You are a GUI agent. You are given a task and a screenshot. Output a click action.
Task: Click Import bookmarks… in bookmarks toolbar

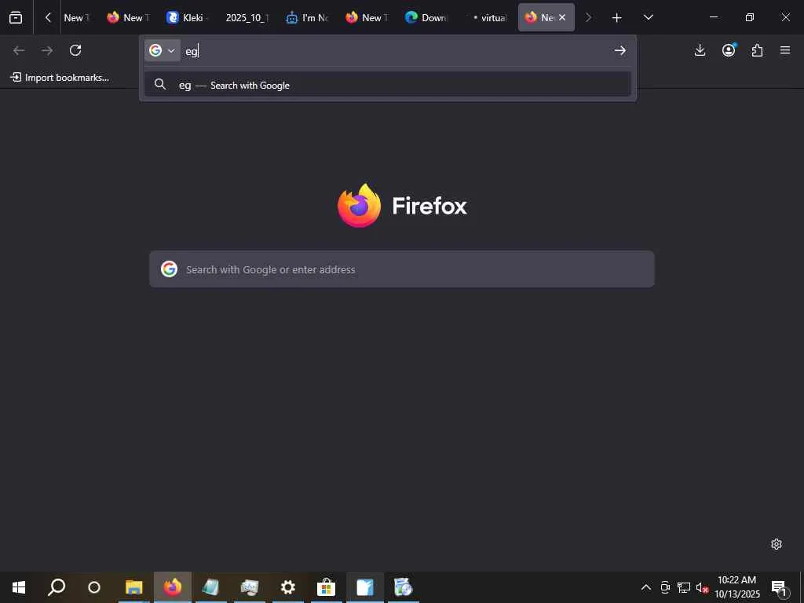click(x=60, y=78)
